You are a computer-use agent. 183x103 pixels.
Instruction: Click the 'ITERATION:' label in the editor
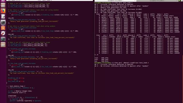[x=12, y=96]
